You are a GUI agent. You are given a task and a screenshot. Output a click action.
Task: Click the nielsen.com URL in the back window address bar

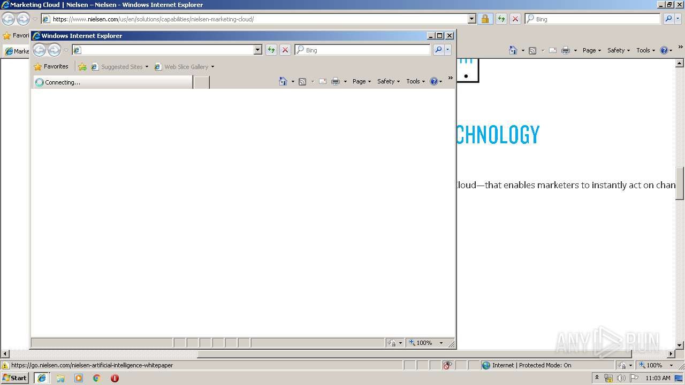(153, 19)
